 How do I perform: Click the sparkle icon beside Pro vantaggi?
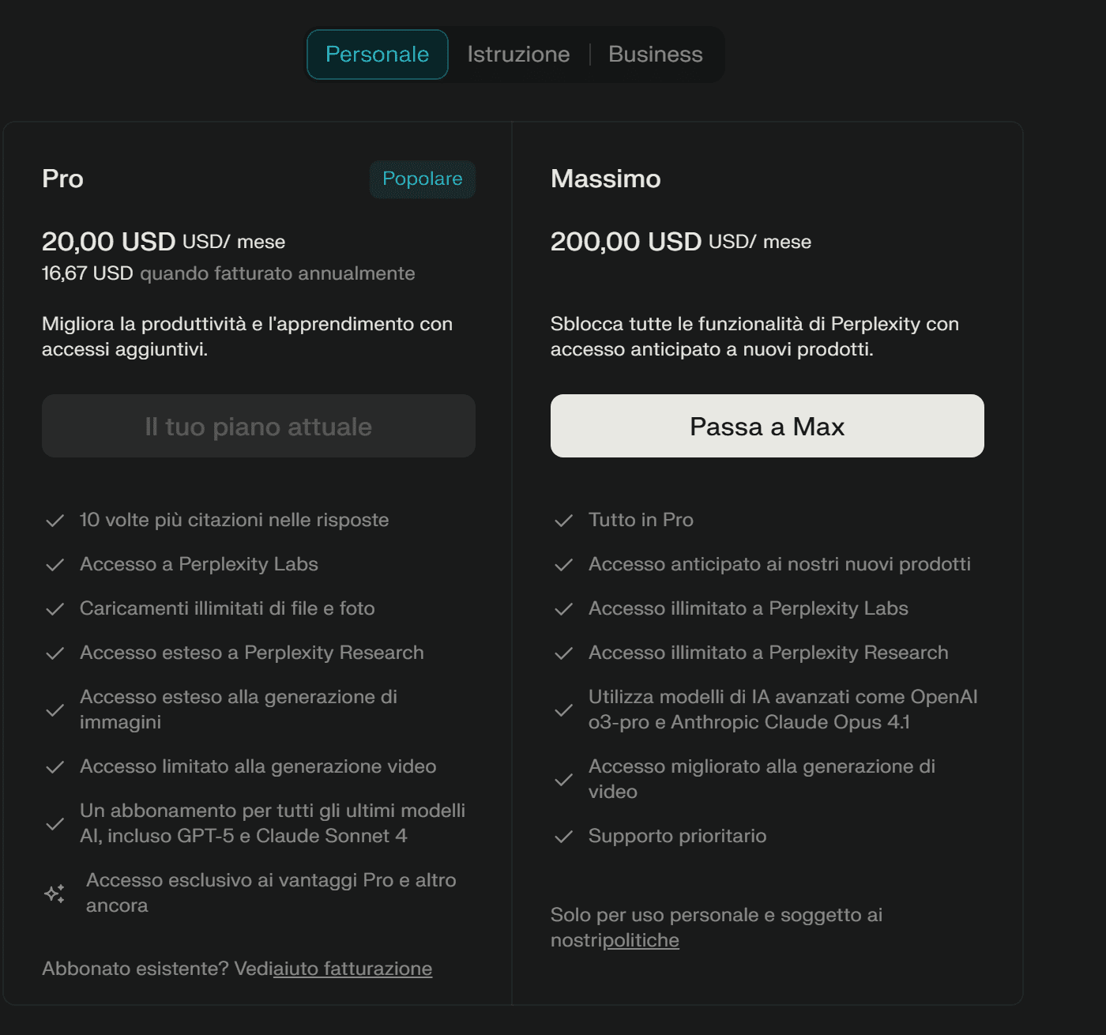coord(55,894)
